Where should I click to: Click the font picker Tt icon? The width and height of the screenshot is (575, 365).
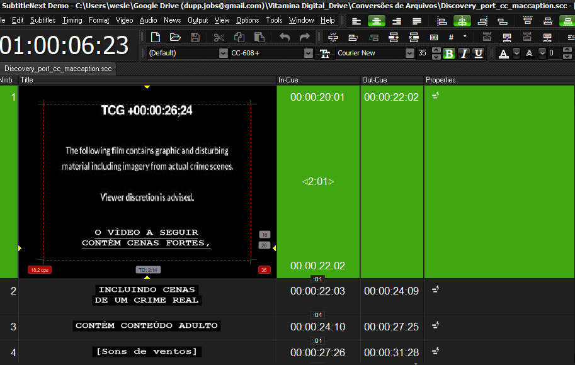click(x=325, y=53)
